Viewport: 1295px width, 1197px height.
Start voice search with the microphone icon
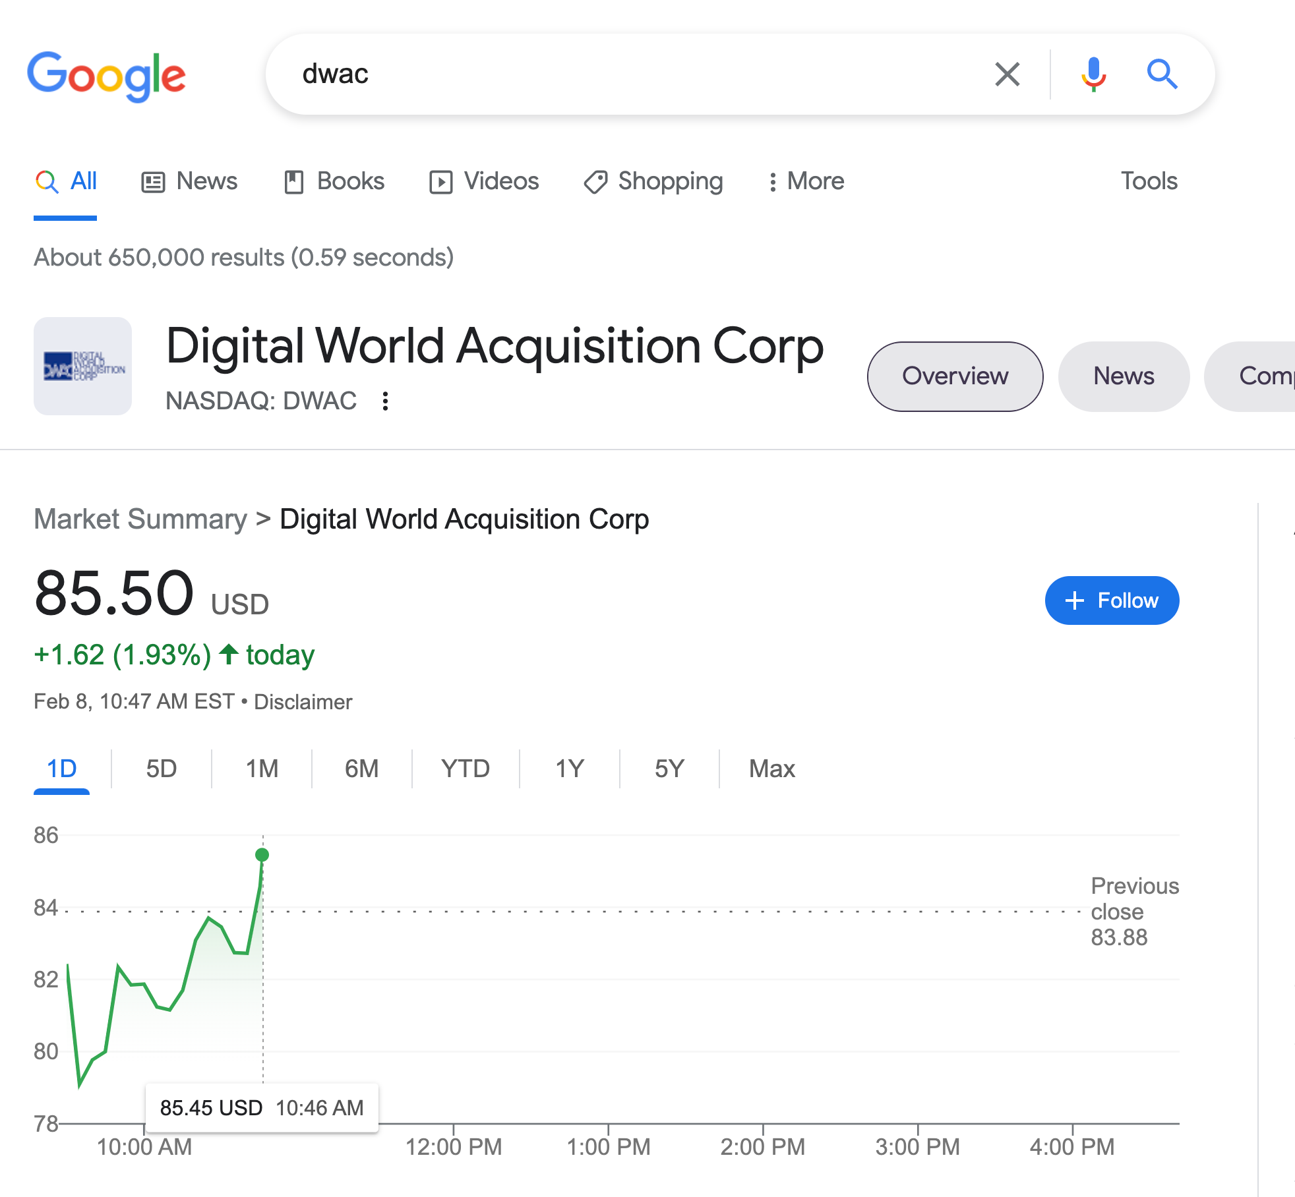coord(1093,74)
